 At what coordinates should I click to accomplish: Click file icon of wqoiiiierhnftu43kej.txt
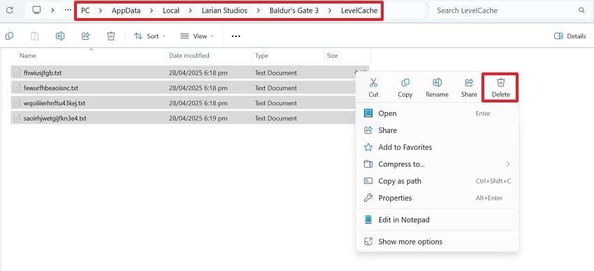[x=17, y=102]
